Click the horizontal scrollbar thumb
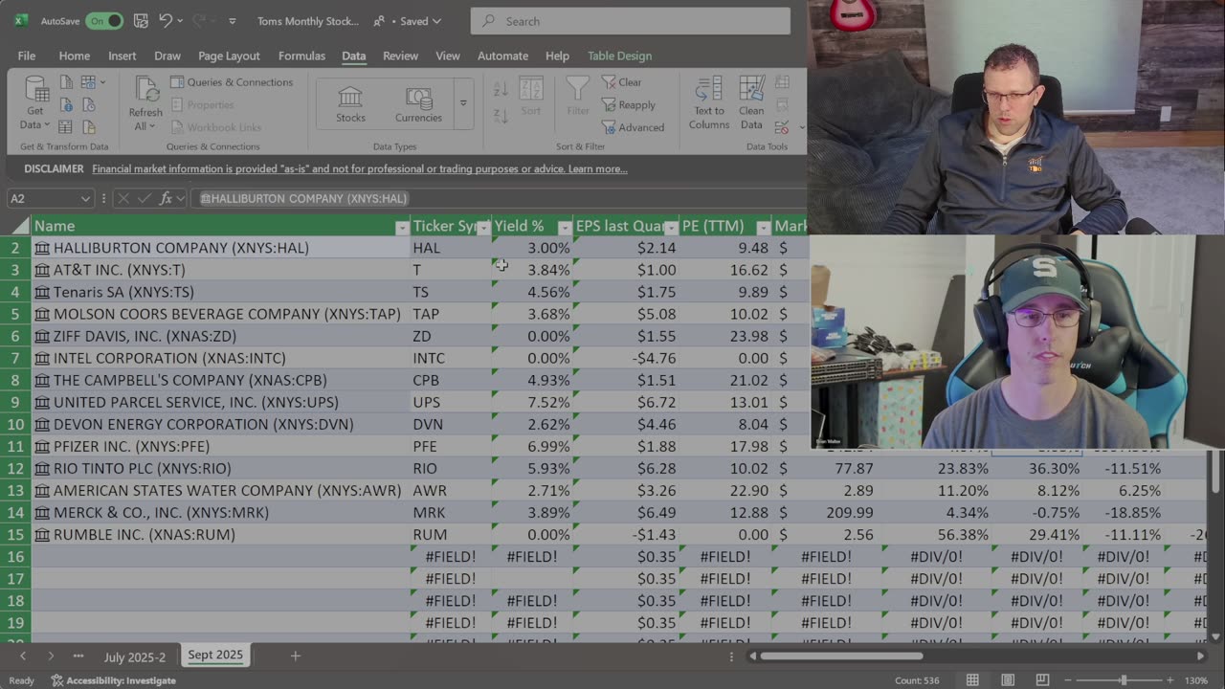The image size is (1225, 689). click(x=842, y=656)
